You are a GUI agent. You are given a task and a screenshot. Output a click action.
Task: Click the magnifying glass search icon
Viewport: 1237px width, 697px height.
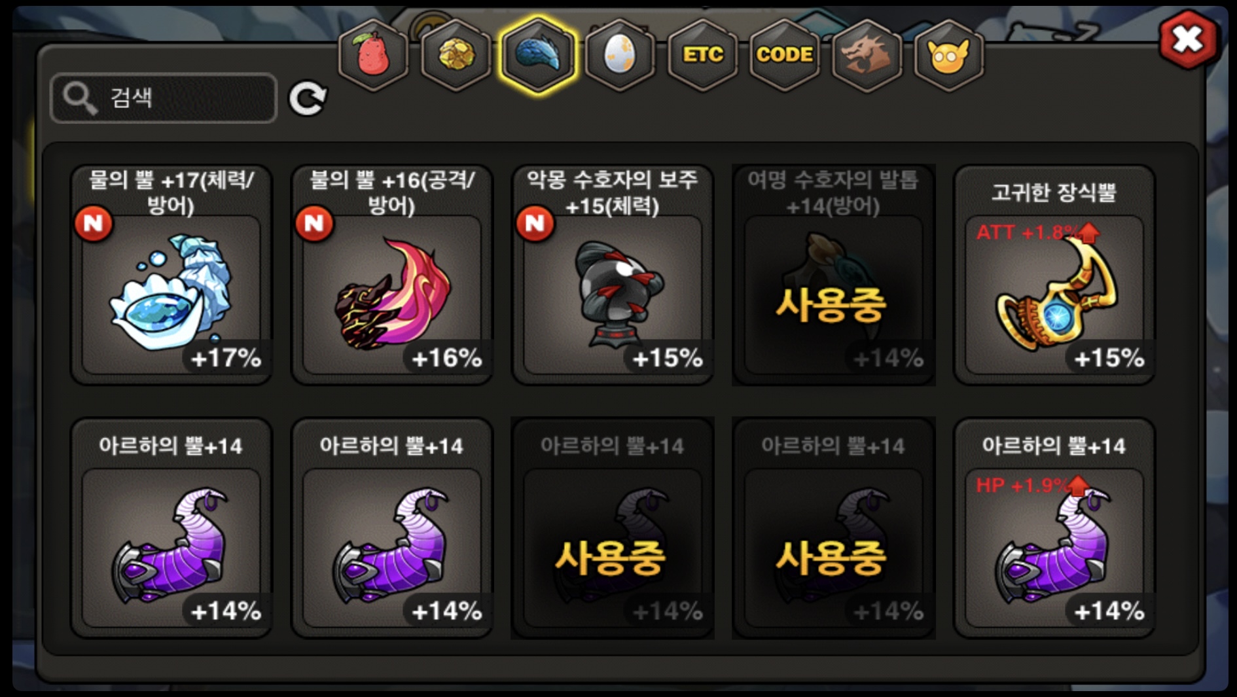[80, 99]
